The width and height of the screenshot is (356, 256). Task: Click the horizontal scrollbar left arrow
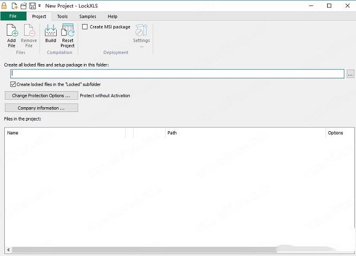click(9, 250)
